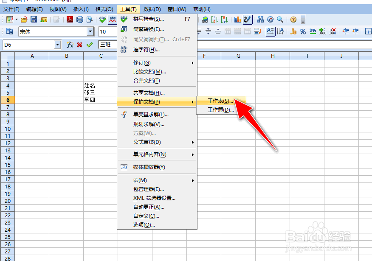The height and width of the screenshot is (261, 372).
Task: Expand the 宏(M) submenu arrow
Action: 192,180
